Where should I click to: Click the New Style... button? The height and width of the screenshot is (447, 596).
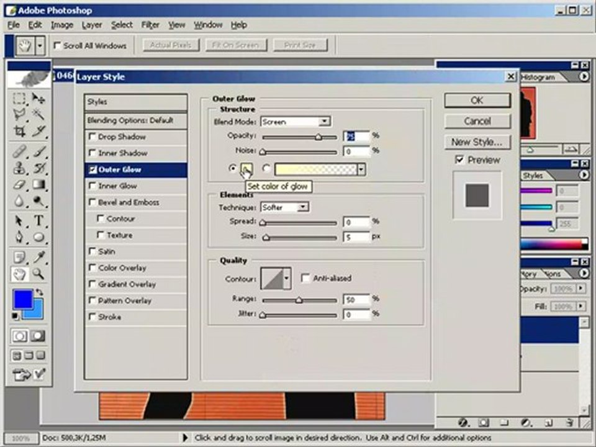click(x=477, y=142)
